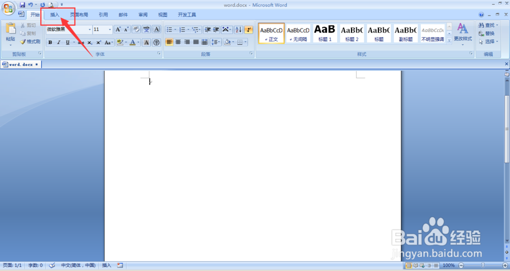The height and width of the screenshot is (271, 510).
Task: Open the change case Aa dropdown
Action: click(109, 43)
